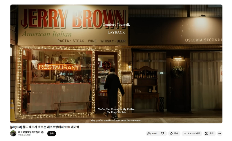Open the three-dot more actions menu
Image resolution: width=232 pixels, height=141 pixels.
(x=220, y=134)
